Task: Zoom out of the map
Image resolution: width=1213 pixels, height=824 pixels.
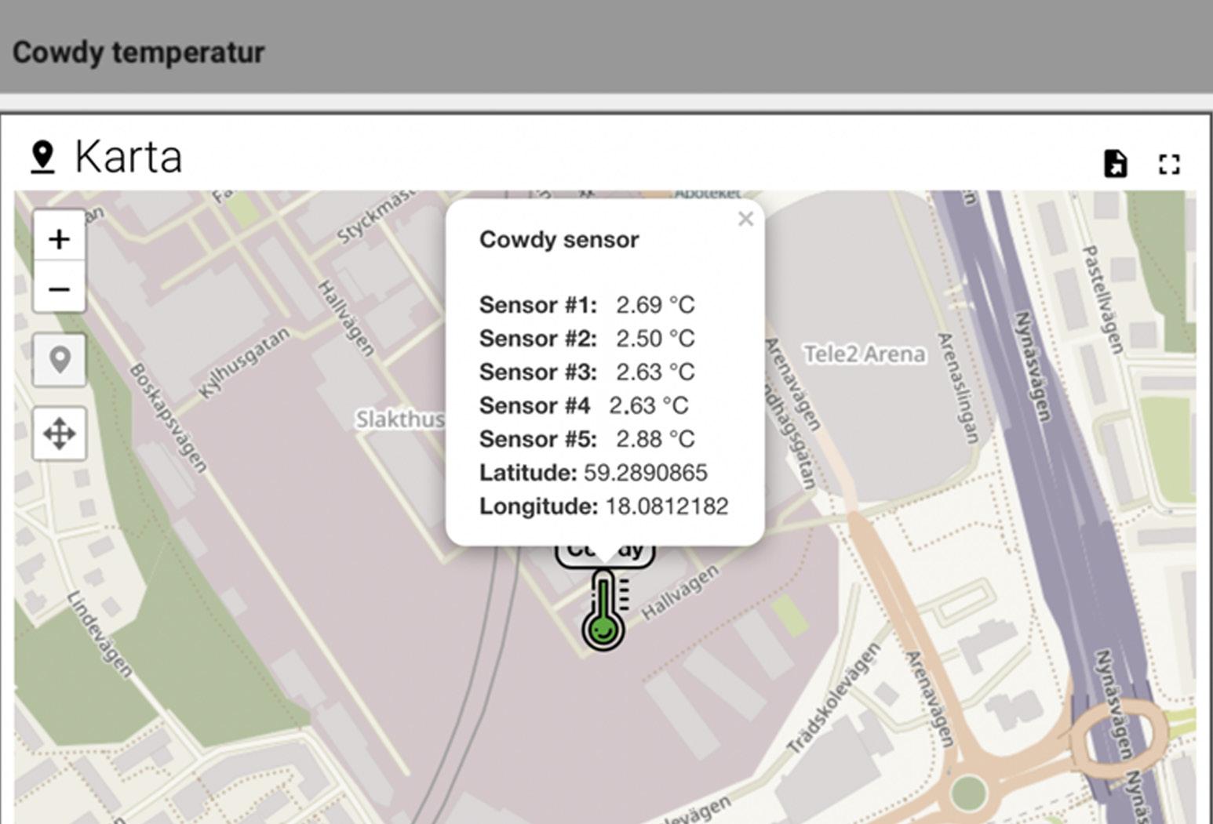Action: pyautogui.click(x=59, y=289)
